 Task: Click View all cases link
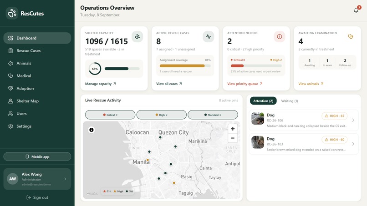[169, 84]
